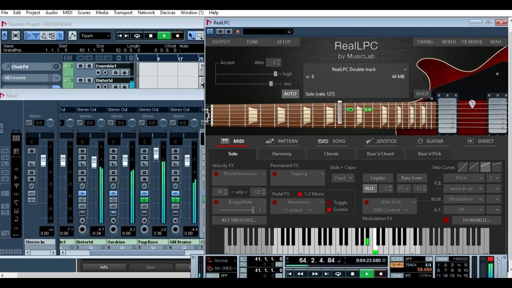Go to previous marker in Nuendo toolbar

pos(120,36)
